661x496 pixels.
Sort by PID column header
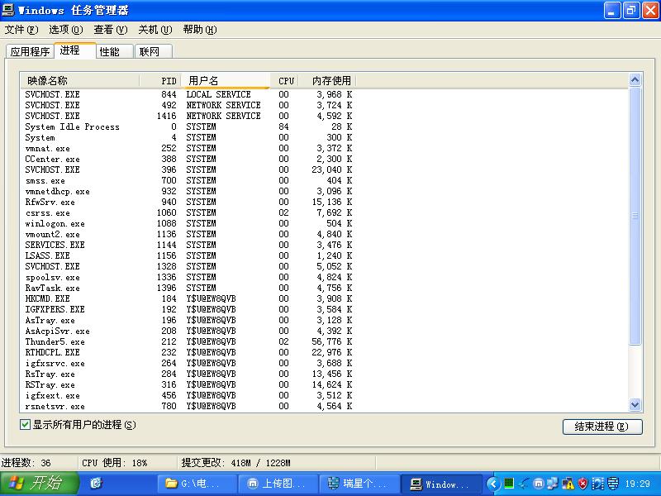pos(160,80)
